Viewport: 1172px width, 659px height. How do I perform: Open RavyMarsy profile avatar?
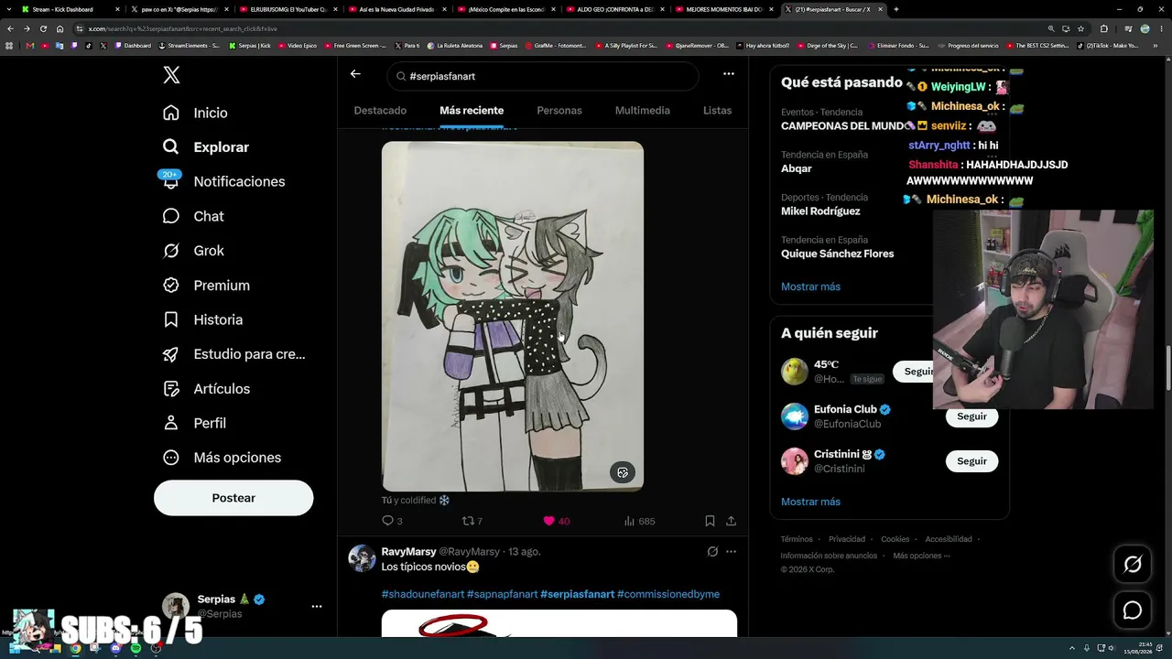tap(363, 558)
